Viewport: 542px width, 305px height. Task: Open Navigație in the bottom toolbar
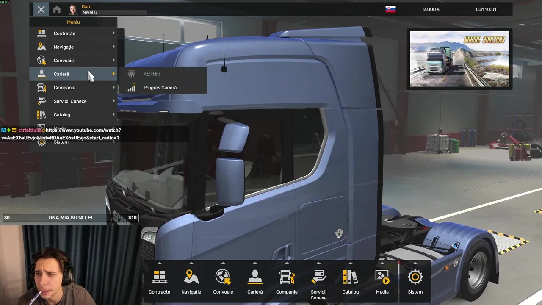191,281
